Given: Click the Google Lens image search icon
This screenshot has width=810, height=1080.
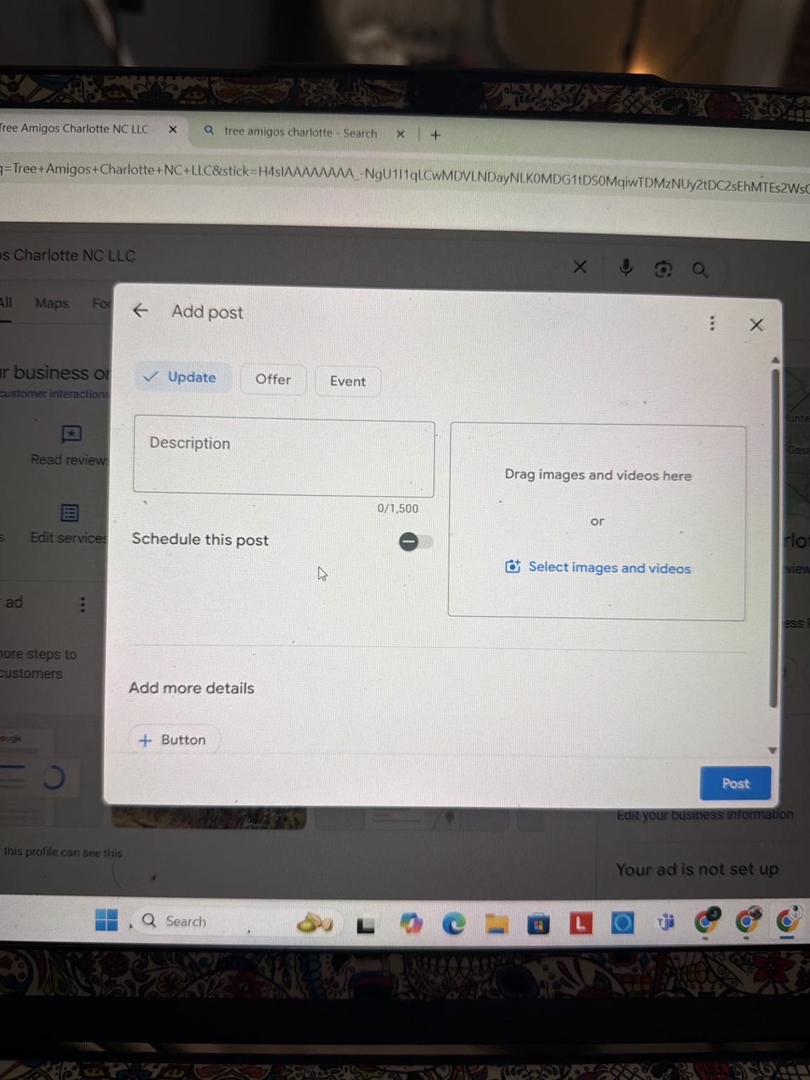Looking at the screenshot, I should pos(663,269).
